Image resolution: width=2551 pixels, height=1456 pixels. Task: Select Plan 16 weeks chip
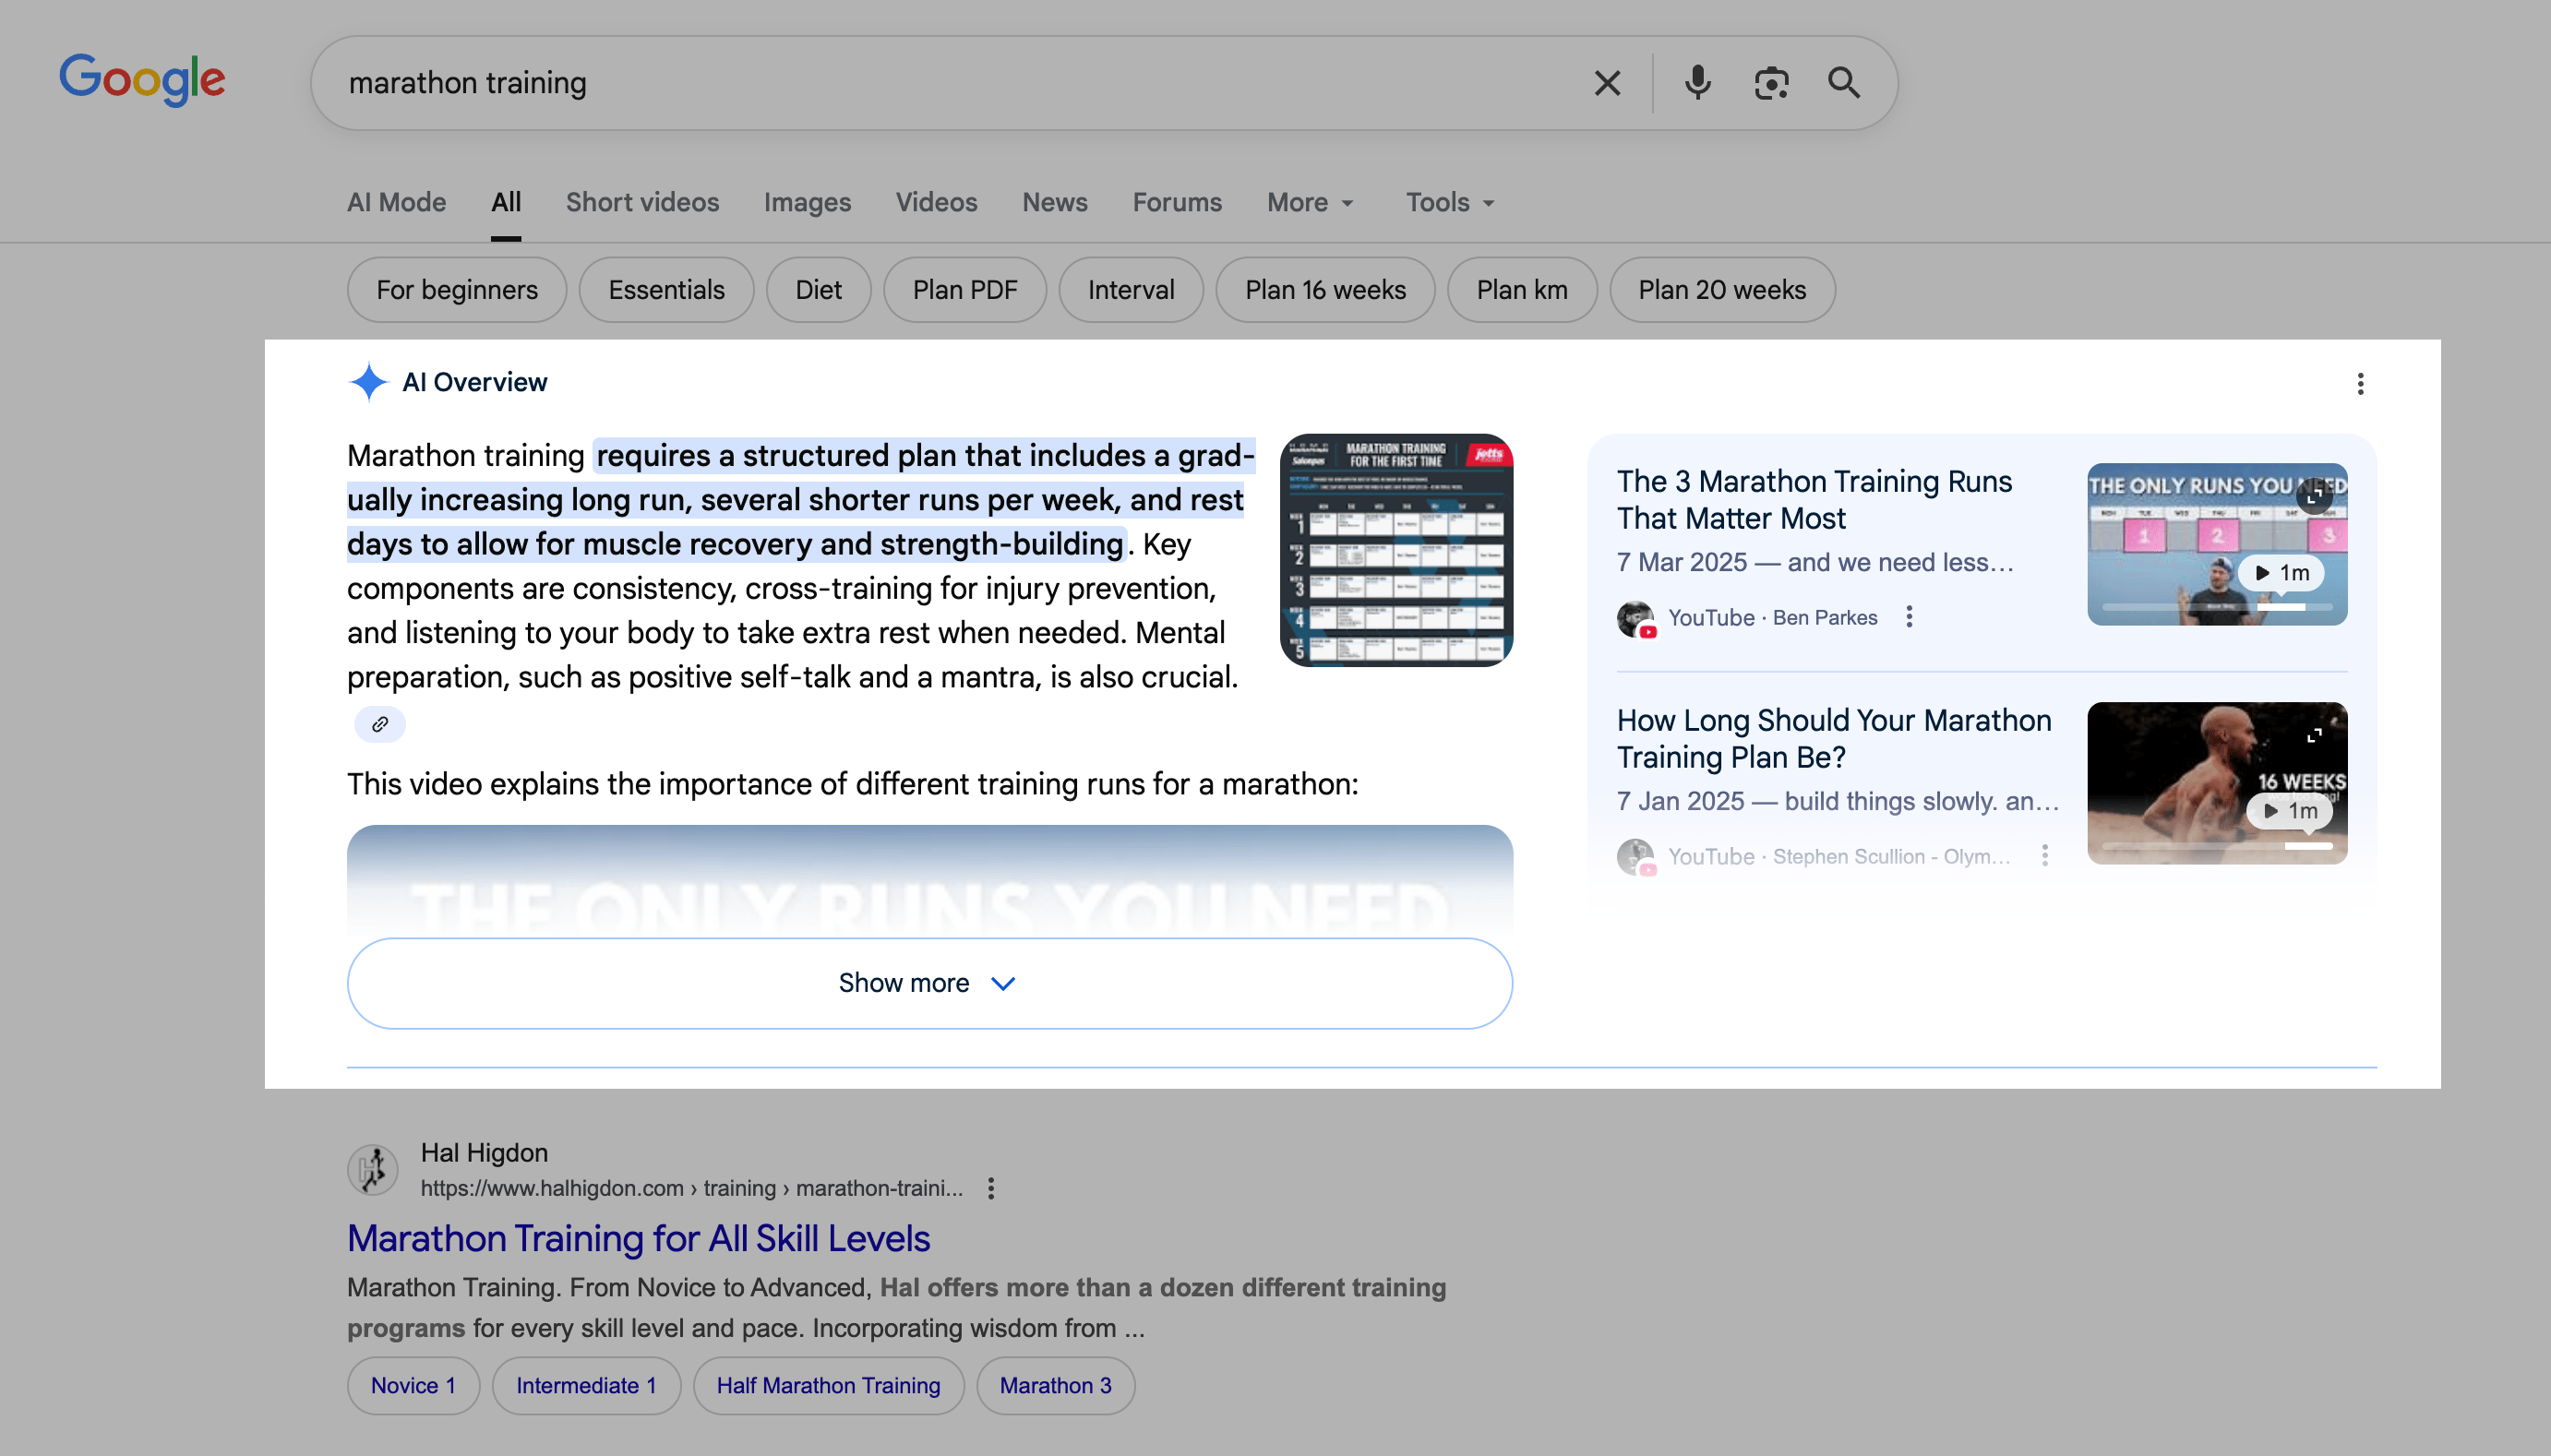pyautogui.click(x=1325, y=290)
